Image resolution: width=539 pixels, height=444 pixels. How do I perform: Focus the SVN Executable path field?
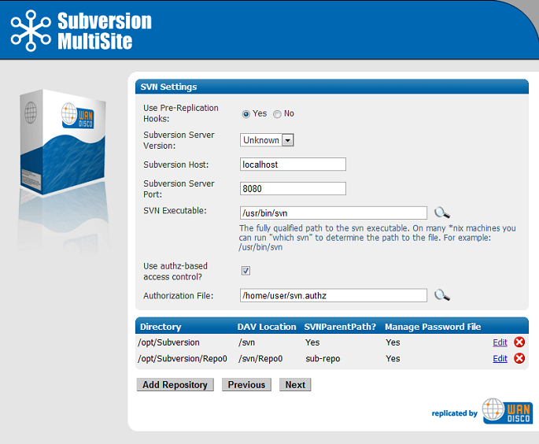(334, 213)
